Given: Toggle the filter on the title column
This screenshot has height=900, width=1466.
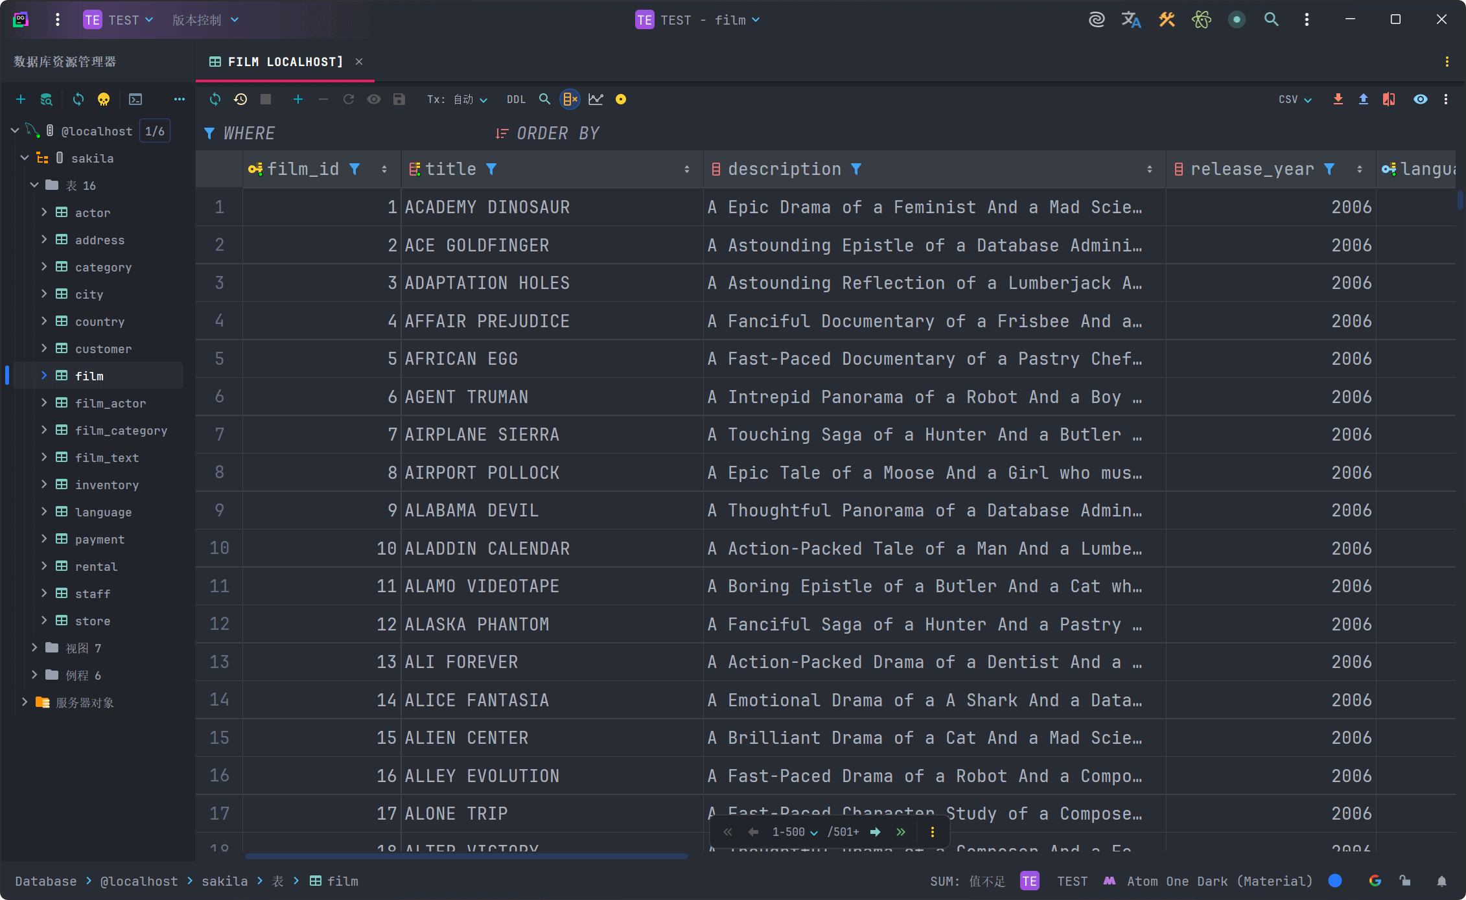Looking at the screenshot, I should coord(491,169).
